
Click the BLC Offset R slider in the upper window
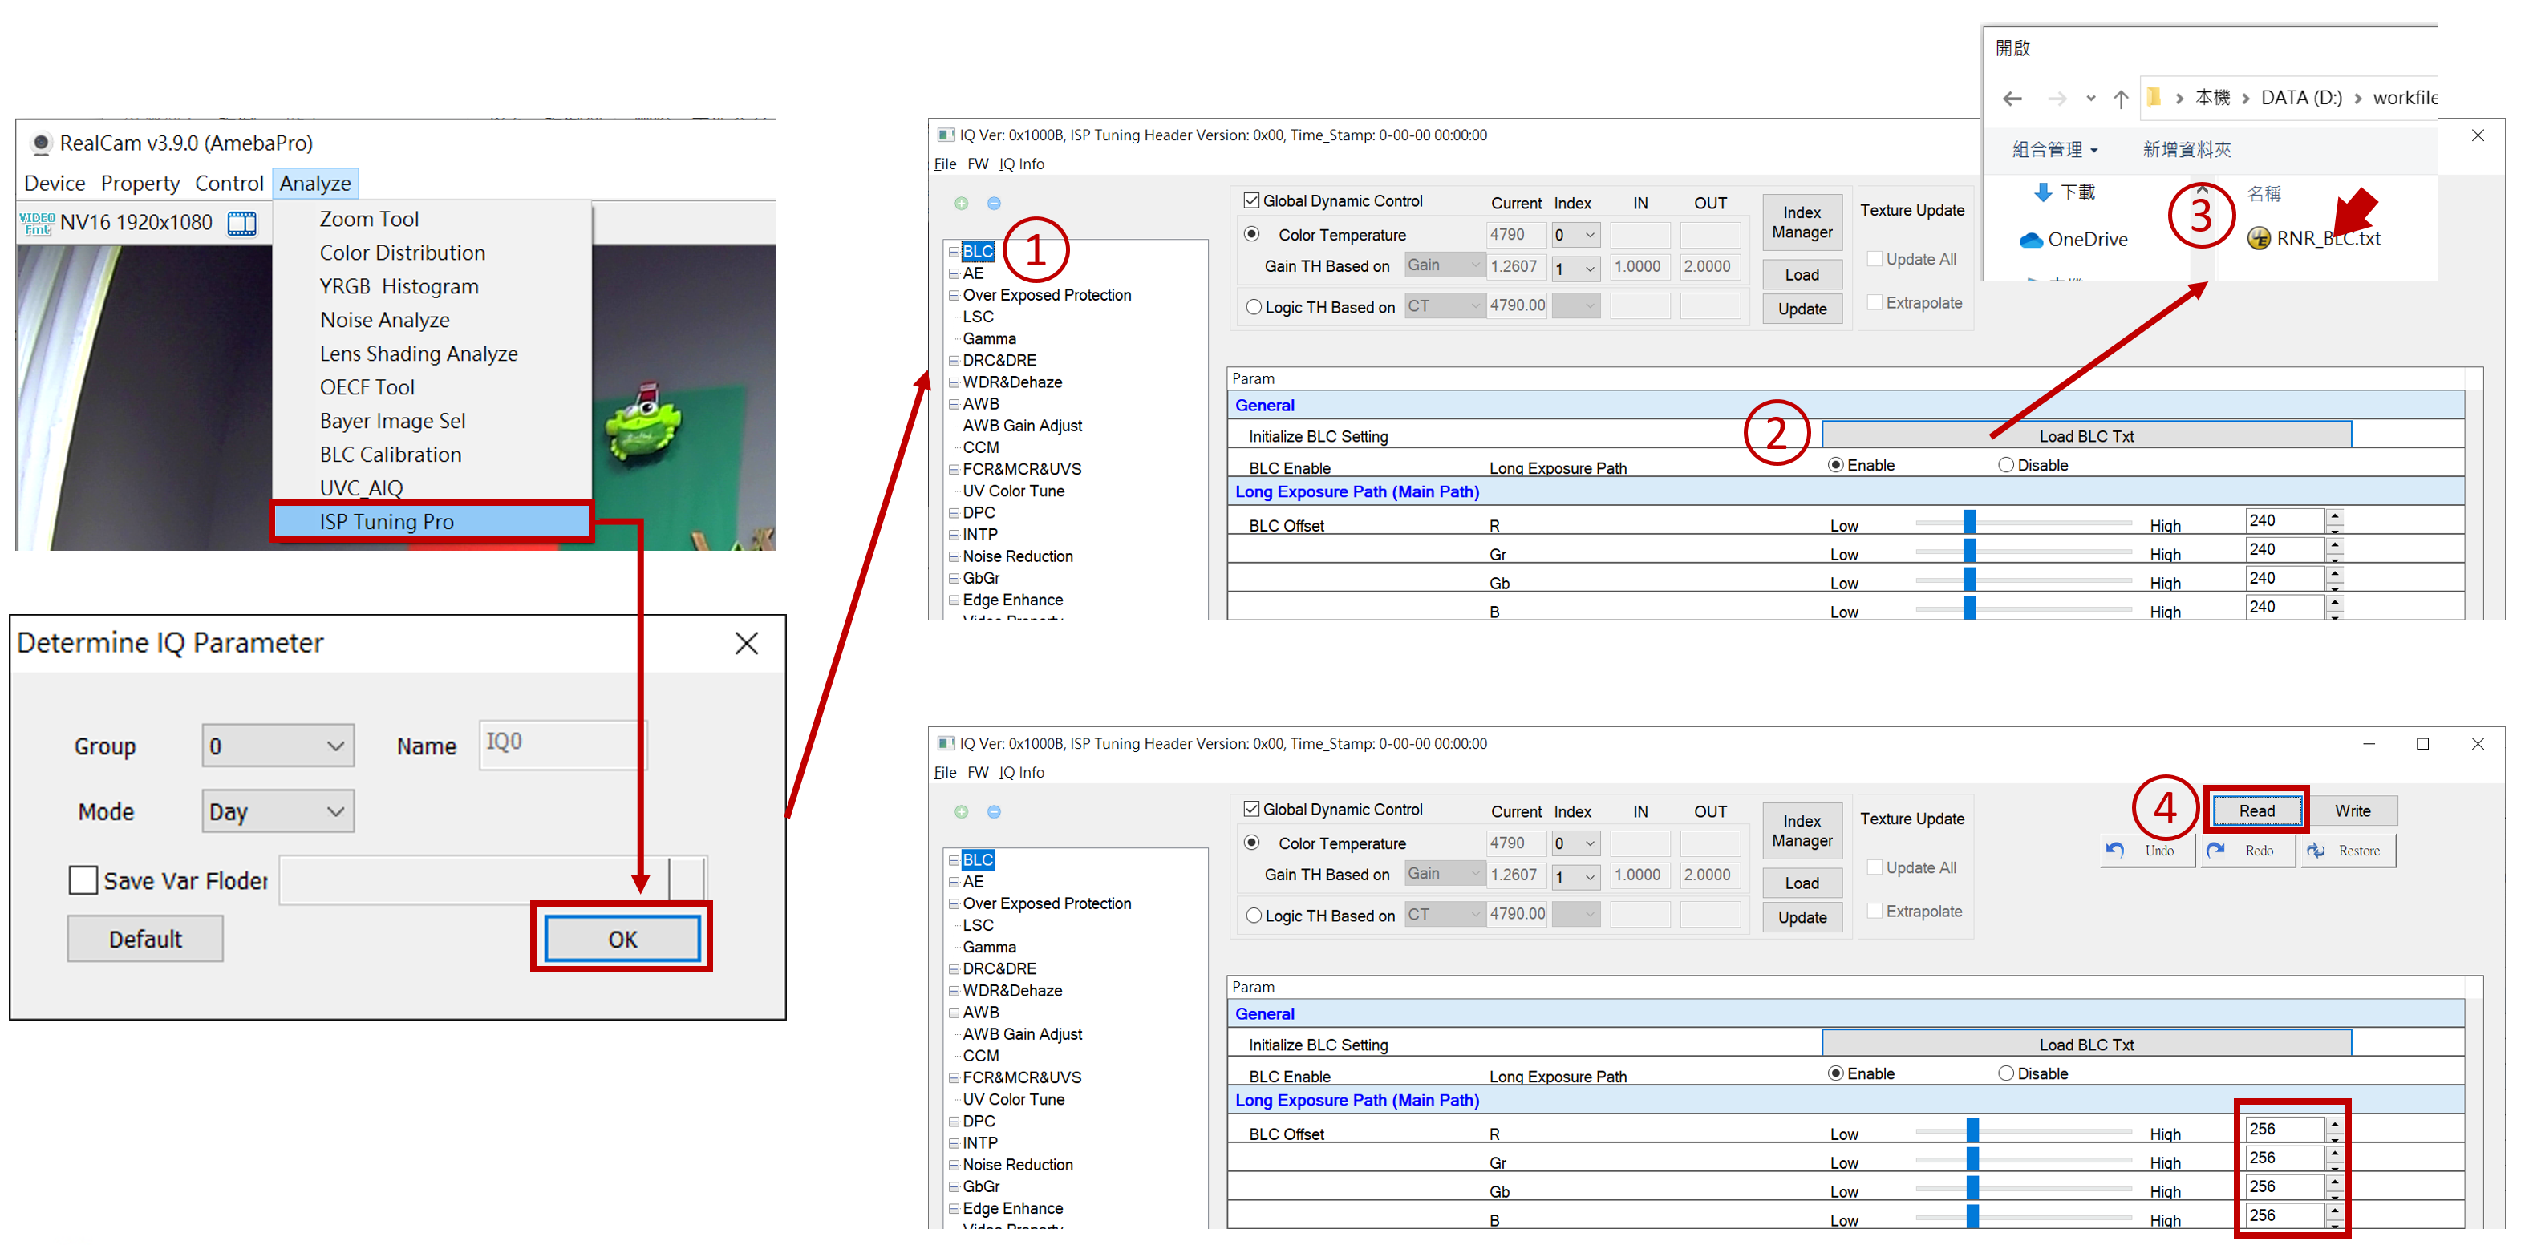[1969, 522]
